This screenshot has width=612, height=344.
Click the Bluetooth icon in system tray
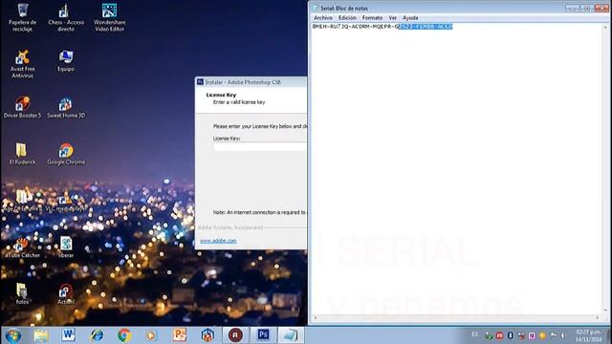510,335
